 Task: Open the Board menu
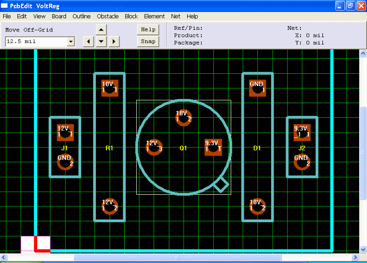tap(59, 16)
